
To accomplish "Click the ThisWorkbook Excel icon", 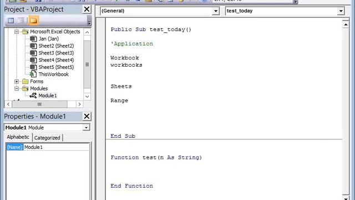I will (33, 74).
